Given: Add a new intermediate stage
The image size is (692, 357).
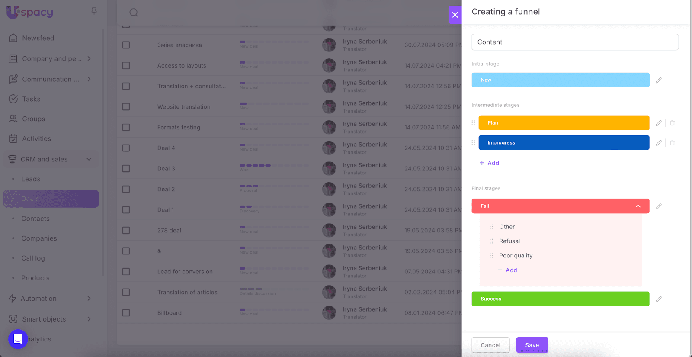Looking at the screenshot, I should coord(489,163).
